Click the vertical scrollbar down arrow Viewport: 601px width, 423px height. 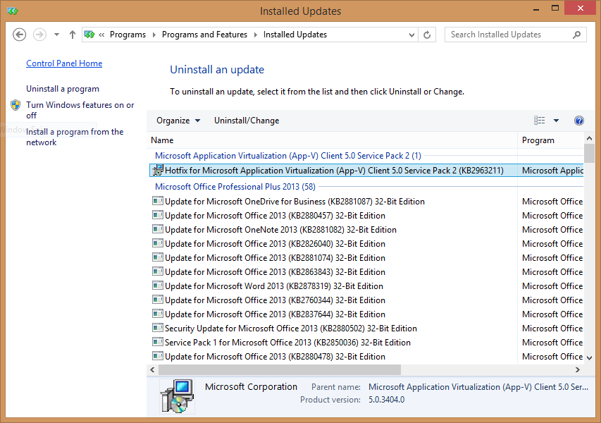point(590,358)
